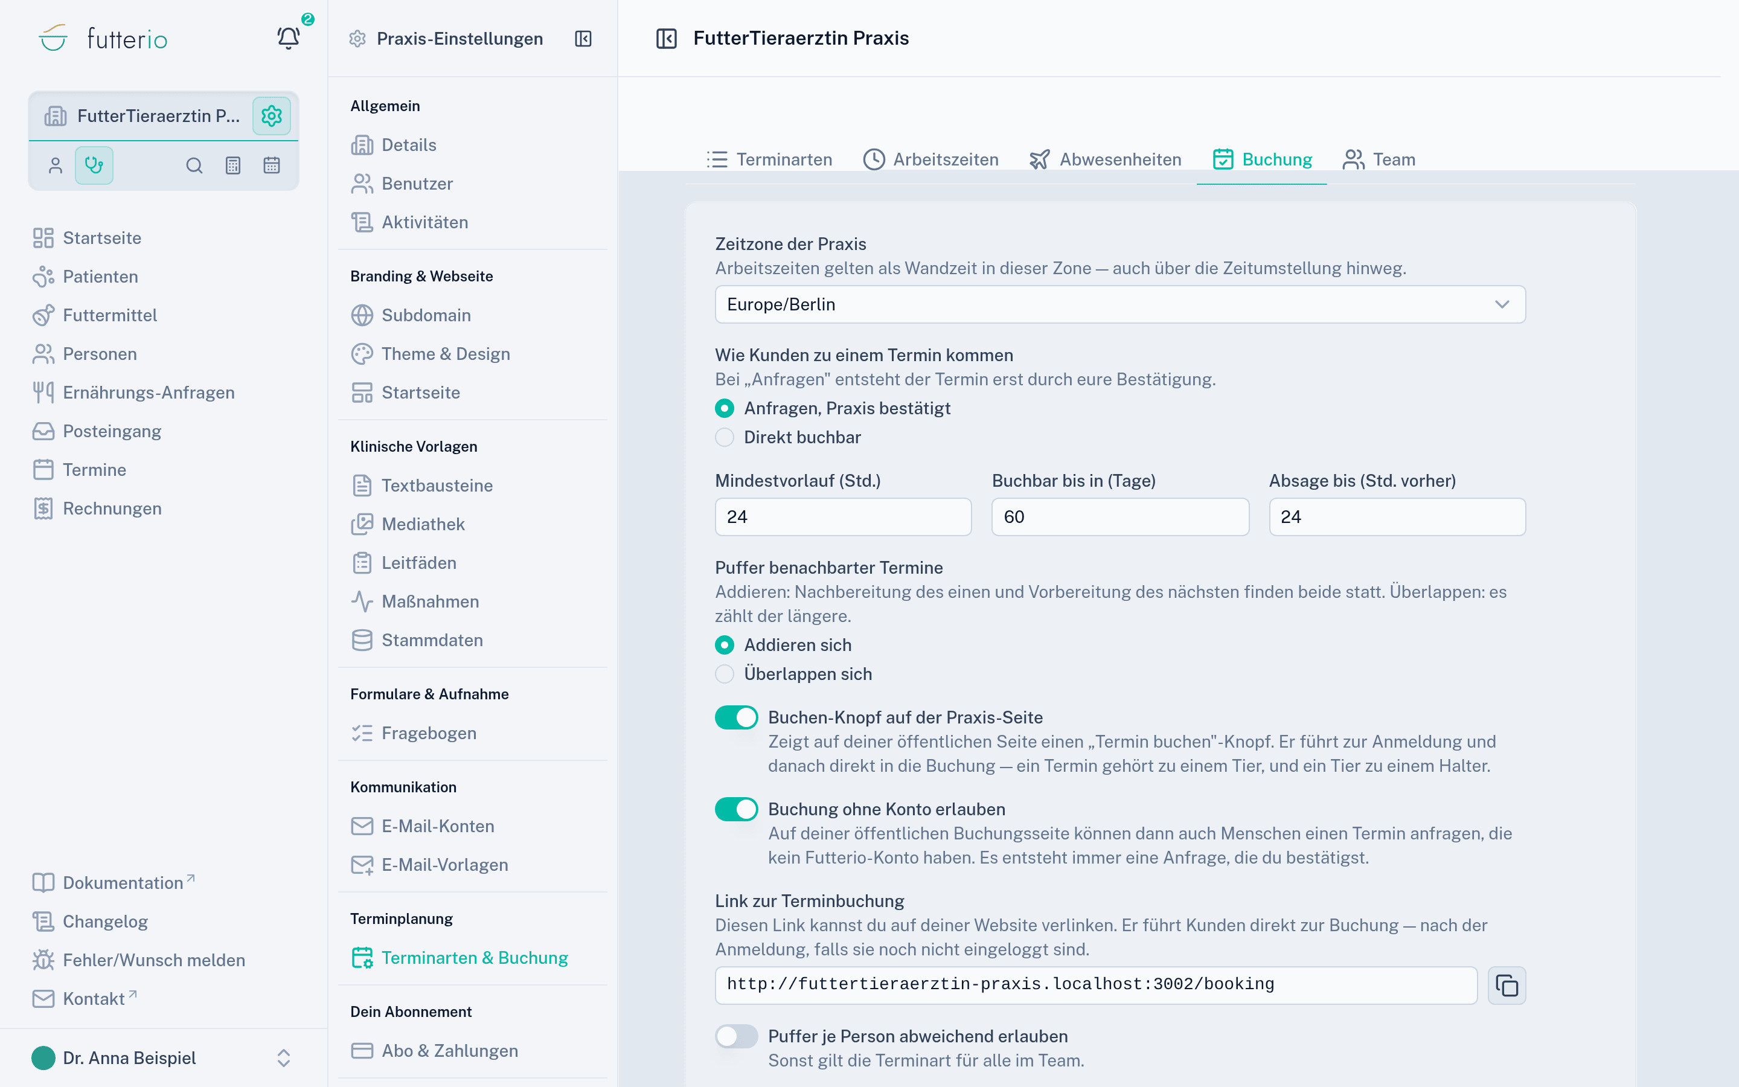Image resolution: width=1739 pixels, height=1087 pixels.
Task: Choose Überlappen sich buffer option
Action: (793, 673)
